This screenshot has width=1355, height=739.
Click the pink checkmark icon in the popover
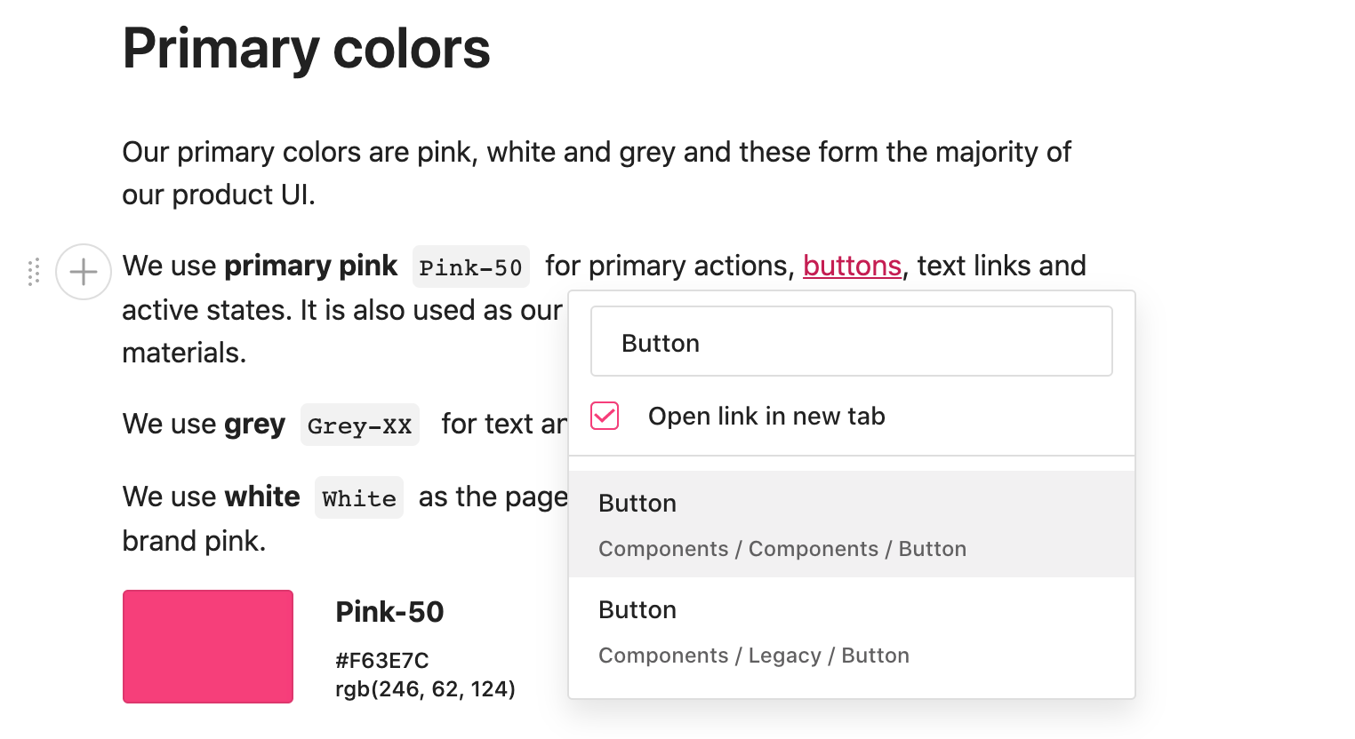click(x=604, y=416)
